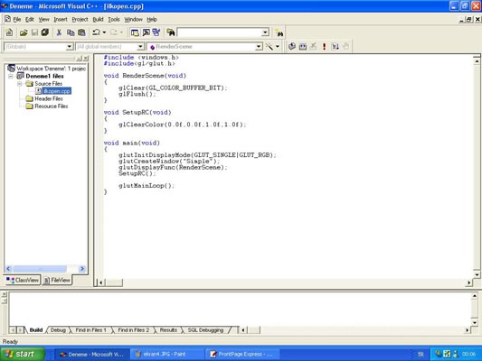Select the Build output tab
482x361 pixels.
pos(35,330)
